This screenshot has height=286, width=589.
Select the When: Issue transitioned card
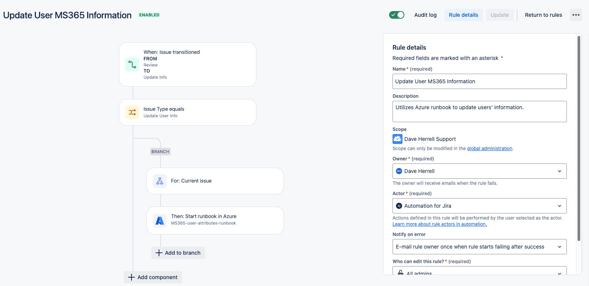188,65
